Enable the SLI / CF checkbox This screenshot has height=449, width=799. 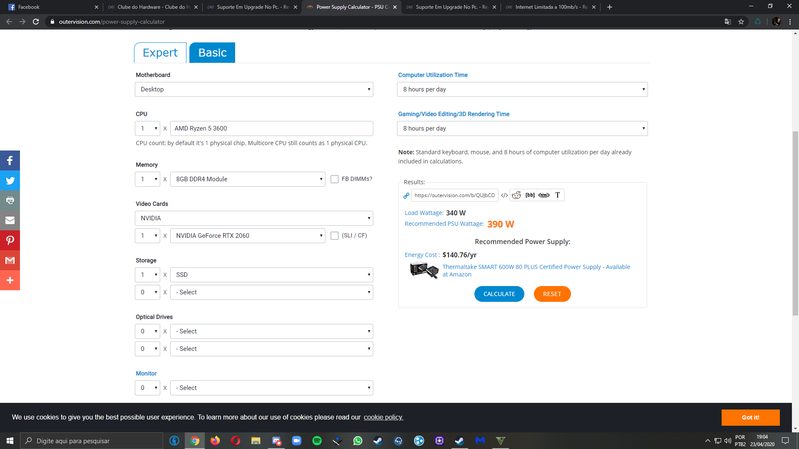click(x=334, y=236)
